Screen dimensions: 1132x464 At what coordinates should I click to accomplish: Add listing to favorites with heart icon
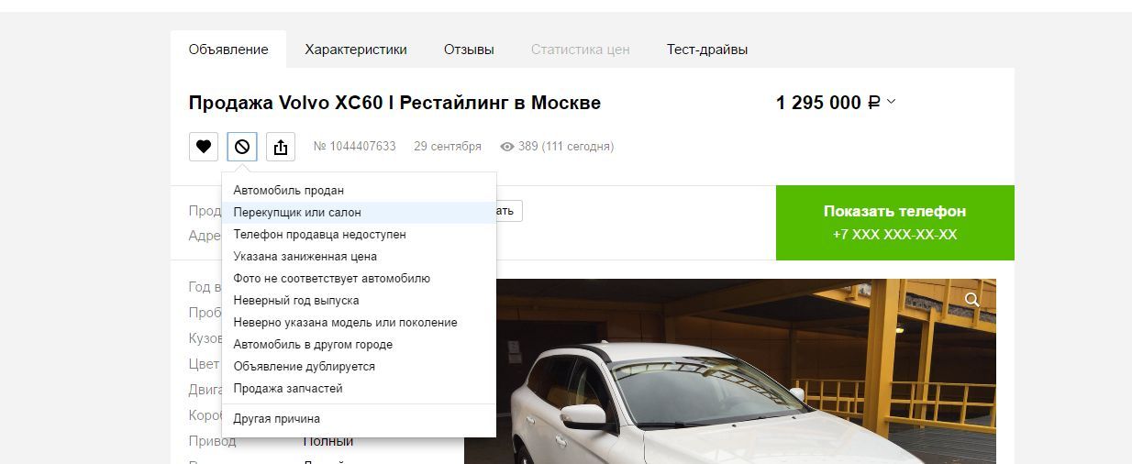(x=204, y=147)
